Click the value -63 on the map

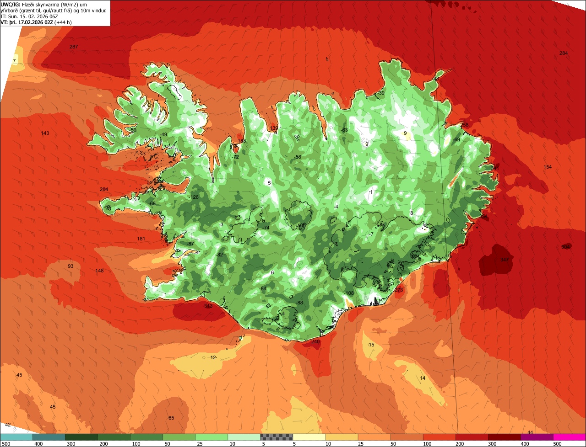pyautogui.click(x=344, y=130)
